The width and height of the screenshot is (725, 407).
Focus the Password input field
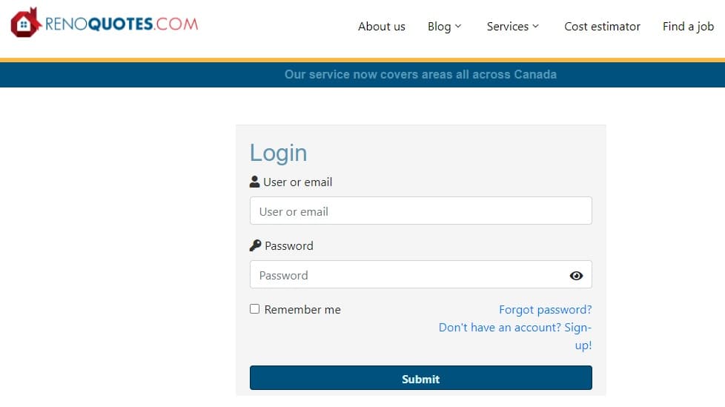coord(408,275)
